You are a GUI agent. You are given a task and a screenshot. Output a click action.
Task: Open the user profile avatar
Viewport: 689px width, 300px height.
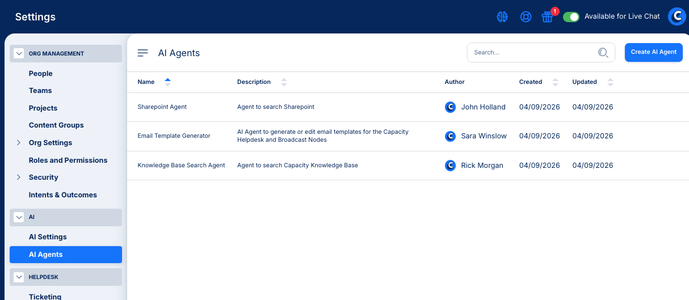pos(677,16)
